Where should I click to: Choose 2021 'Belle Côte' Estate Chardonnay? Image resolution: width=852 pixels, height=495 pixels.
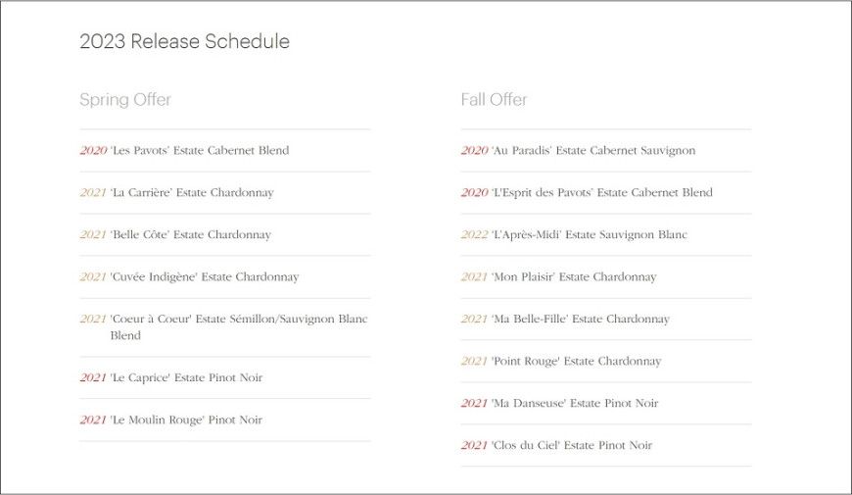pos(175,235)
